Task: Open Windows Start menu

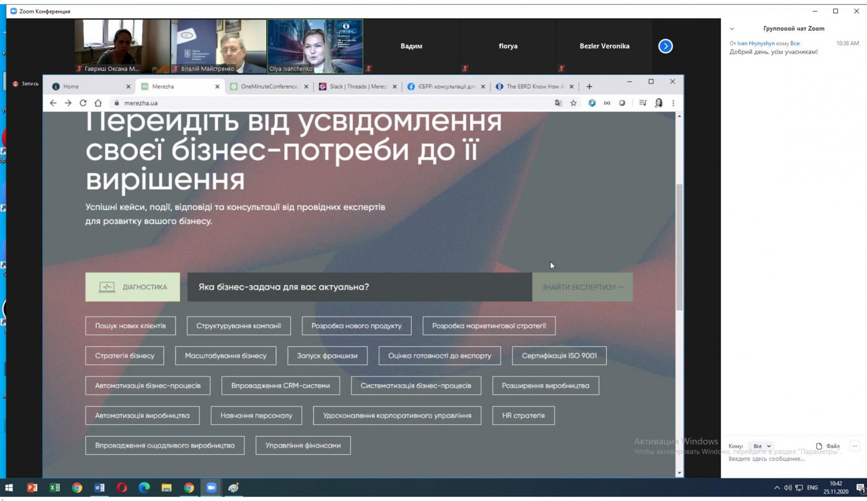Action: pos(9,488)
